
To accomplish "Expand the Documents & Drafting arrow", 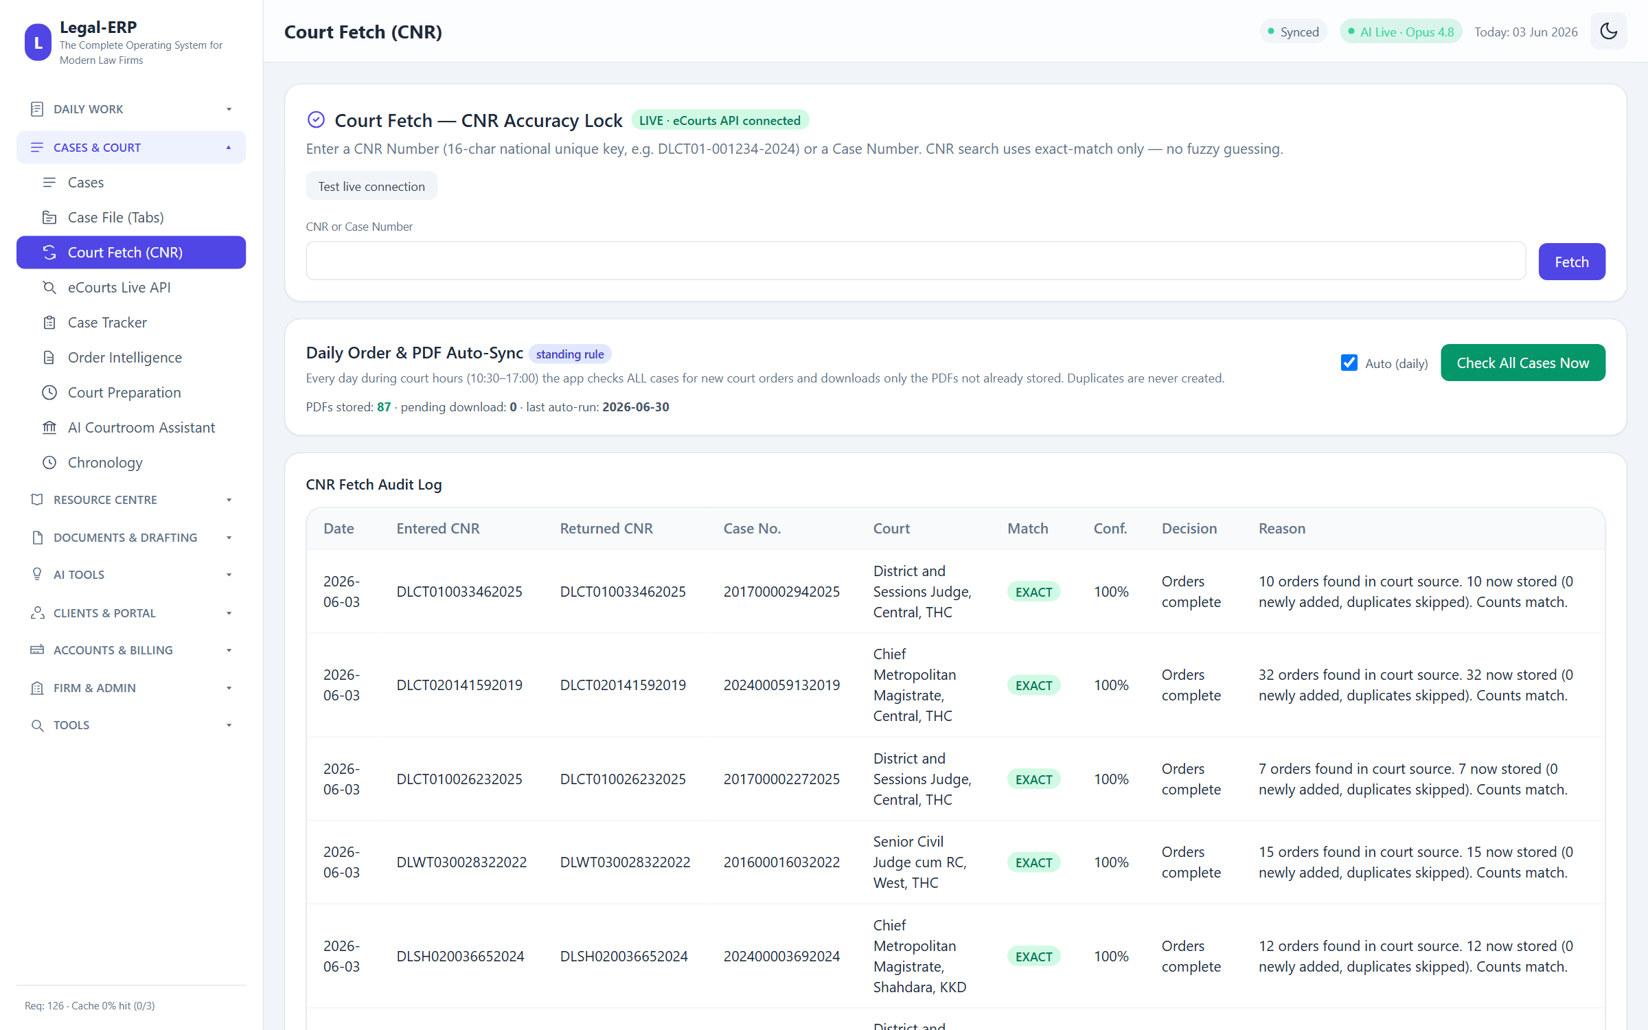I will (229, 538).
